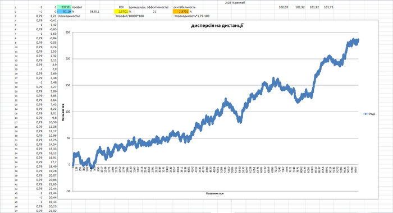393x213 pixels.
Task: Click the cell with value 5,06
Action: tap(50, 91)
